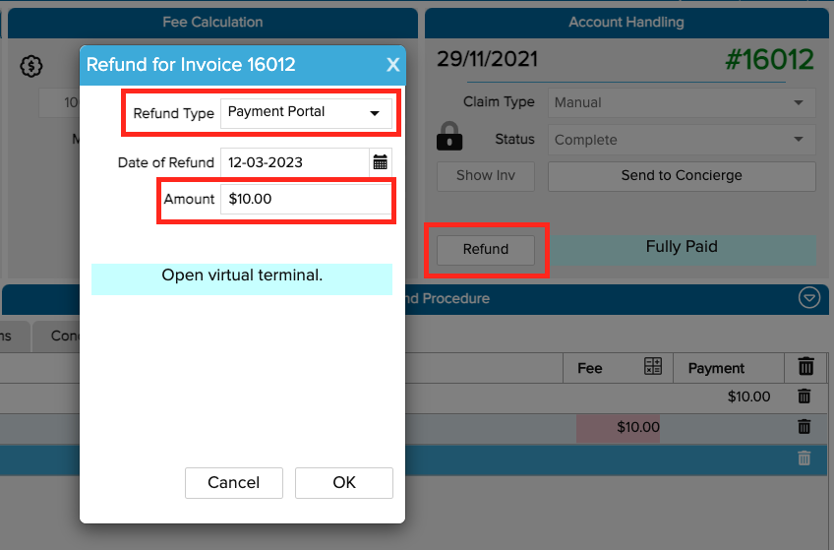This screenshot has height=550, width=834.
Task: Expand the Claim Type dropdown
Action: click(682, 102)
